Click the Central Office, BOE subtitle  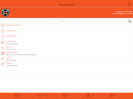12,44
